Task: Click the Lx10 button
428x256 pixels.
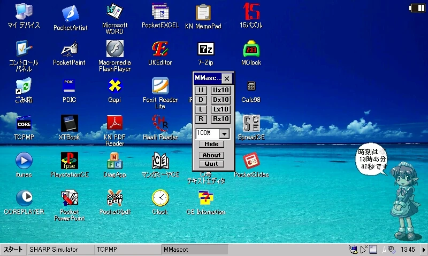Action: tap(221, 109)
